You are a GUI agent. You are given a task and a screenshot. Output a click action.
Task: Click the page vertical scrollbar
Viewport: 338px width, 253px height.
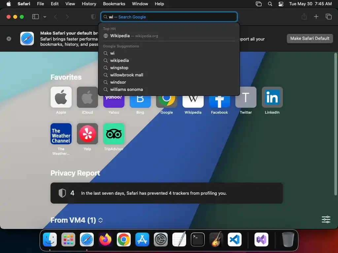335,124
